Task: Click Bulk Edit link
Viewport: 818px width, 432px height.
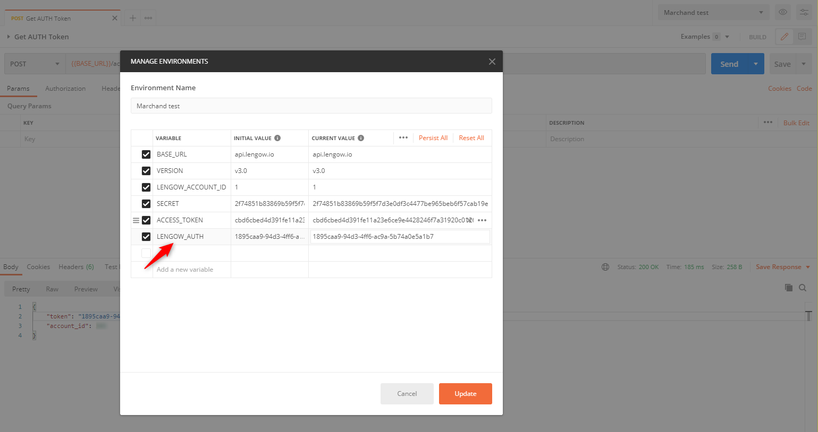Action: (x=796, y=123)
